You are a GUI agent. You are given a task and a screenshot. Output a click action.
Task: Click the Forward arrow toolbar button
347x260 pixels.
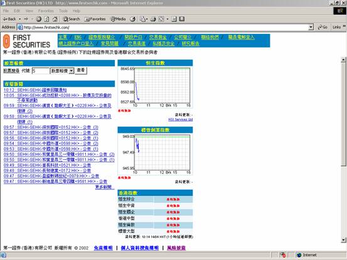coord(26,19)
